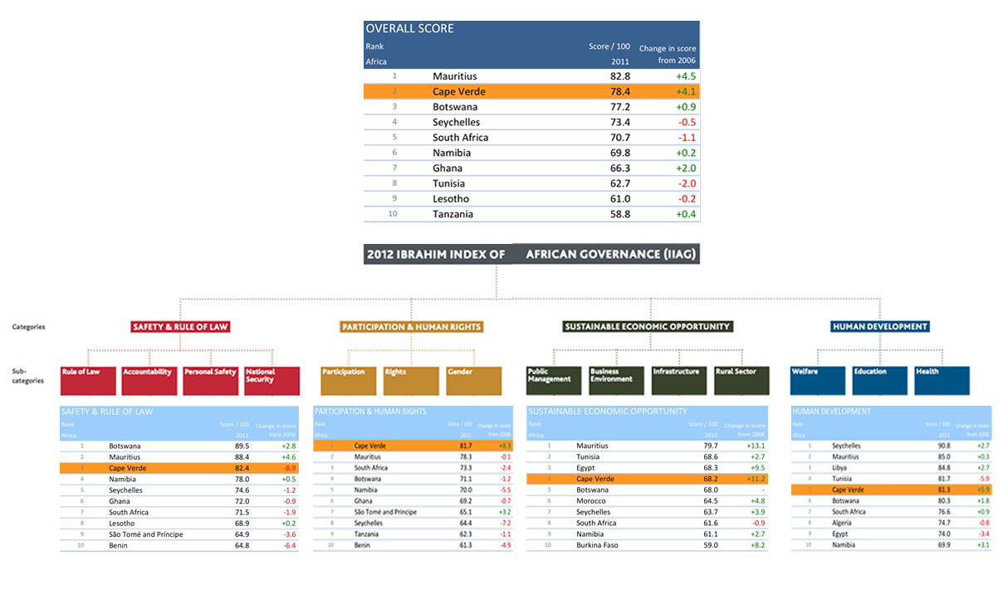
Task: Click the dark green Sustainable Economic Opportunity category box
Action: [x=648, y=327]
